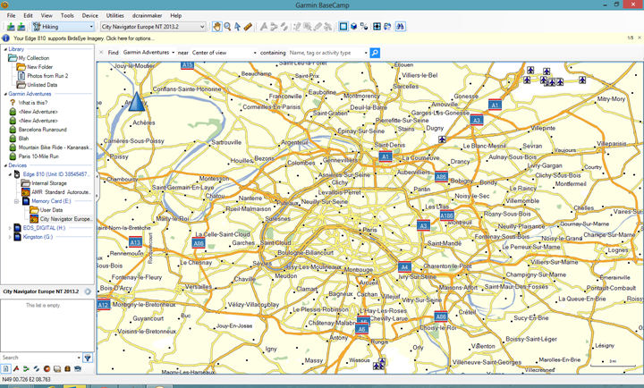The width and height of the screenshot is (644, 388).
Task: Select the Barcelona Runaround adventure
Action: (x=42, y=130)
